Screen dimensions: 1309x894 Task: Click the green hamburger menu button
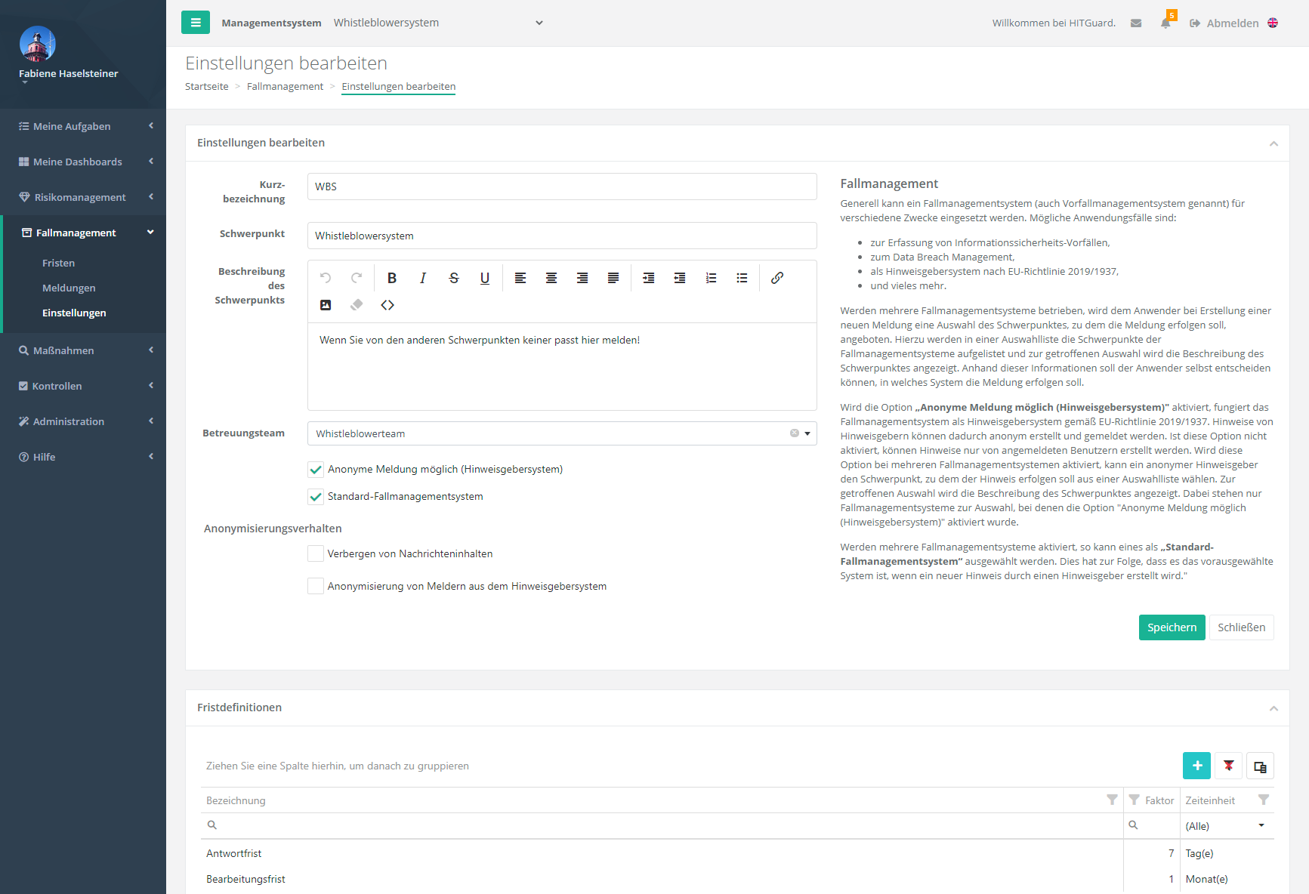[x=196, y=23]
